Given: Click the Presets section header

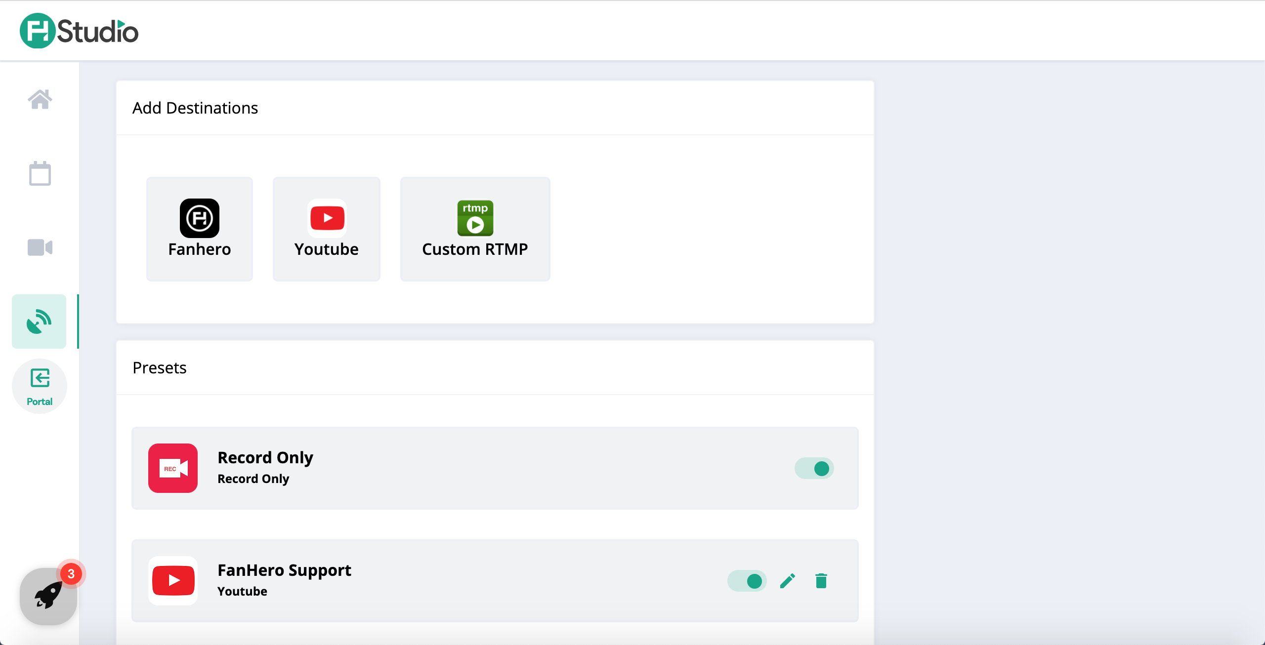Looking at the screenshot, I should tap(160, 368).
